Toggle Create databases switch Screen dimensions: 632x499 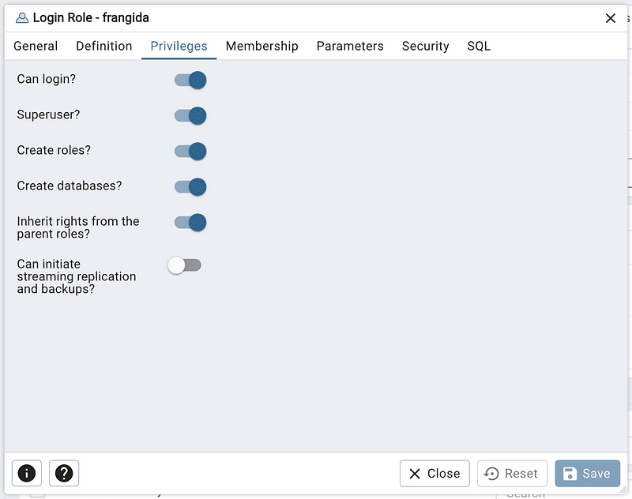[x=190, y=187]
